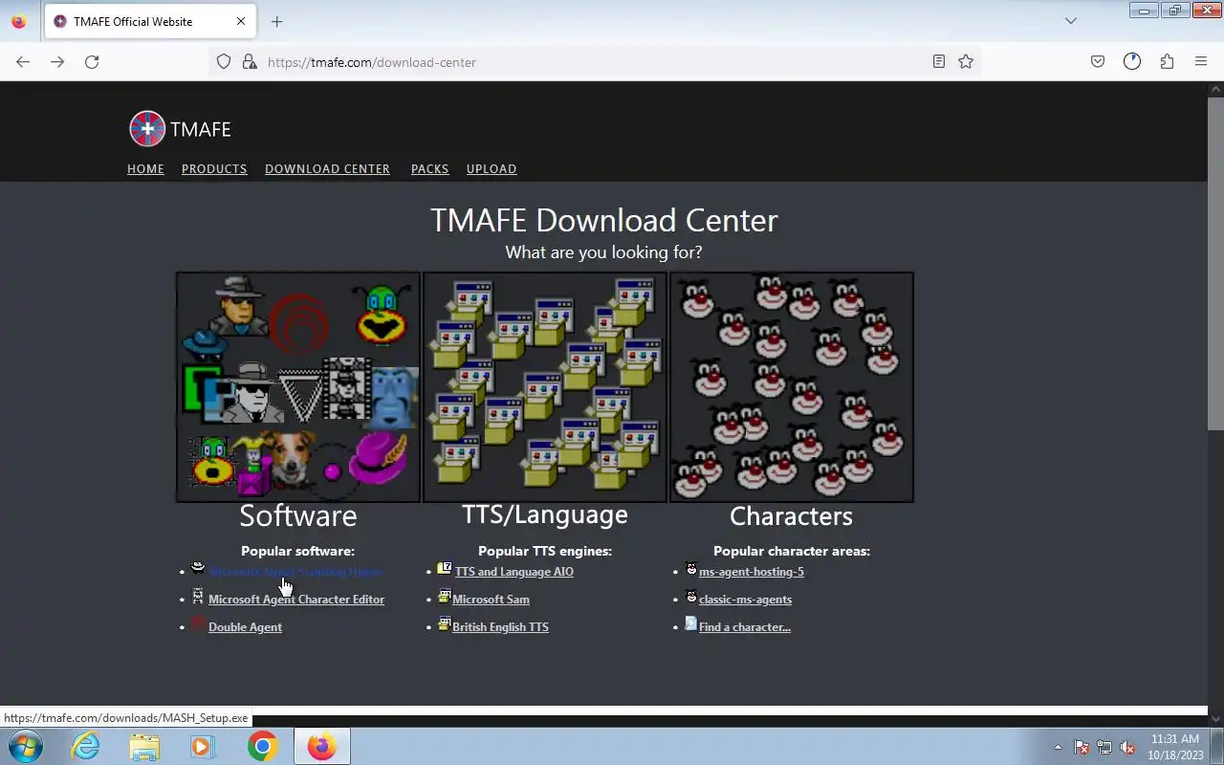
Task: Click the Double Agent red icon
Action: (198, 624)
